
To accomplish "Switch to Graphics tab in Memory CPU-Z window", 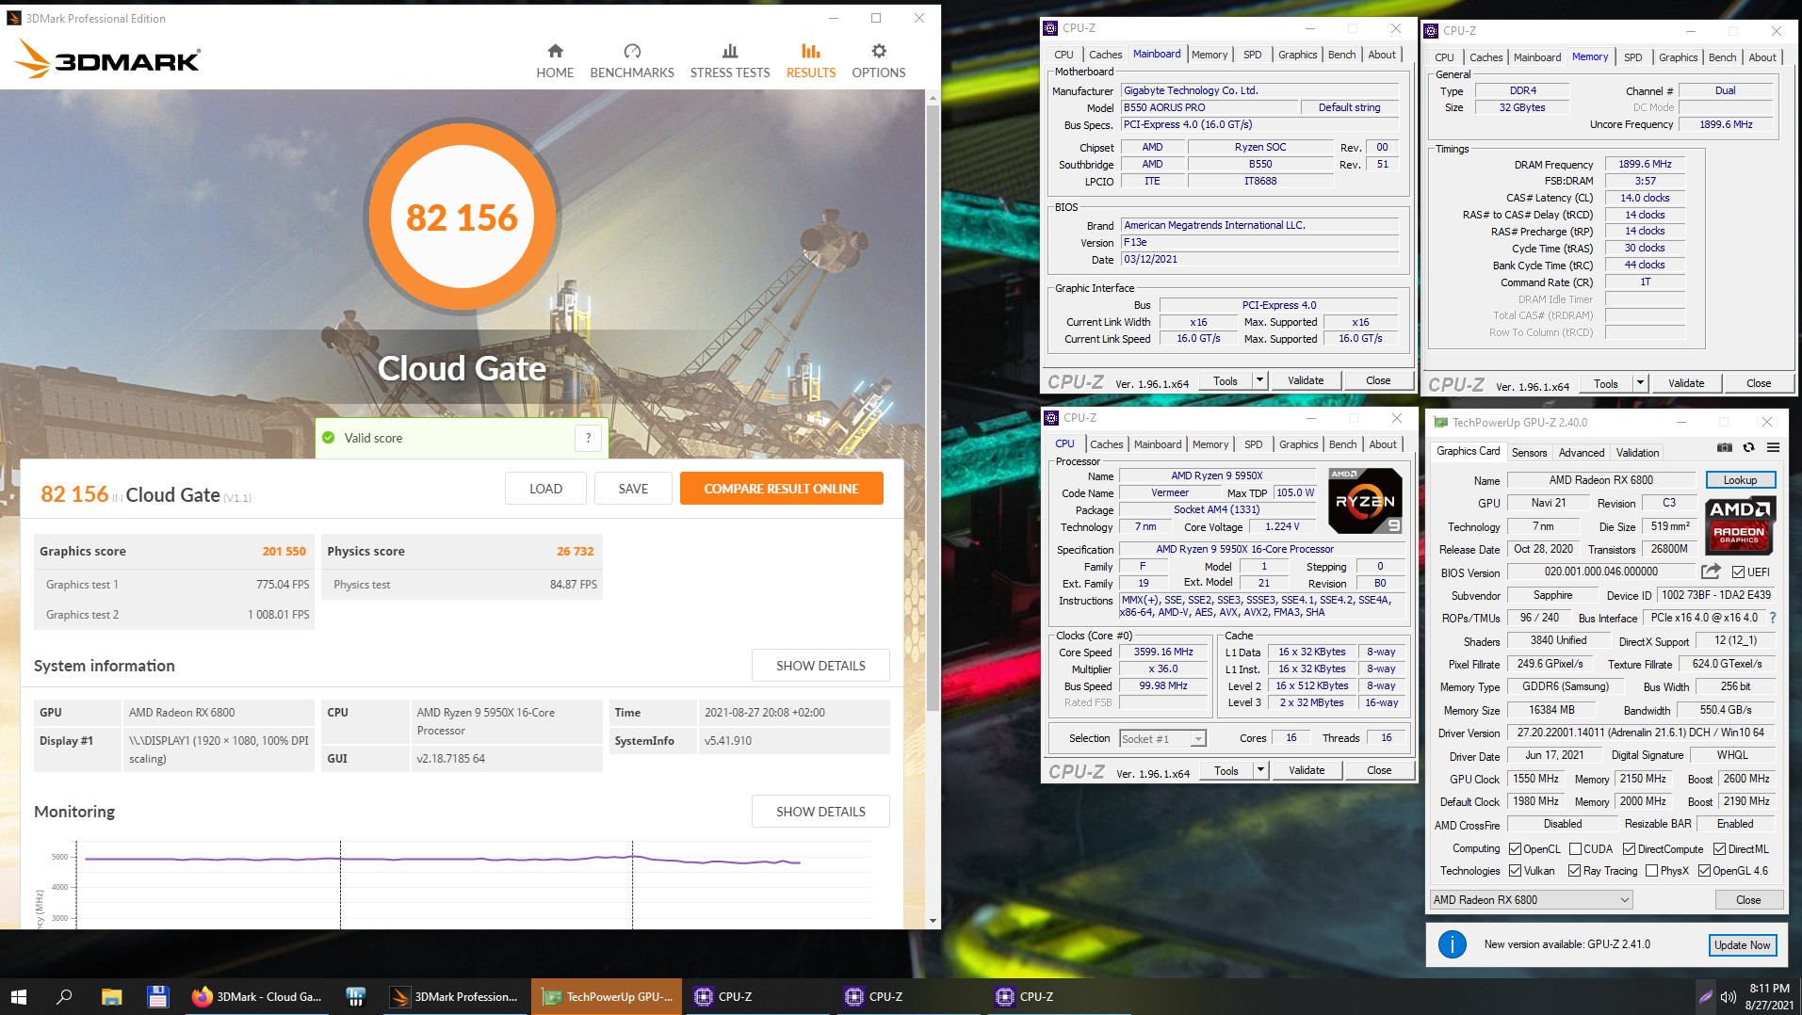I will (x=1678, y=57).
